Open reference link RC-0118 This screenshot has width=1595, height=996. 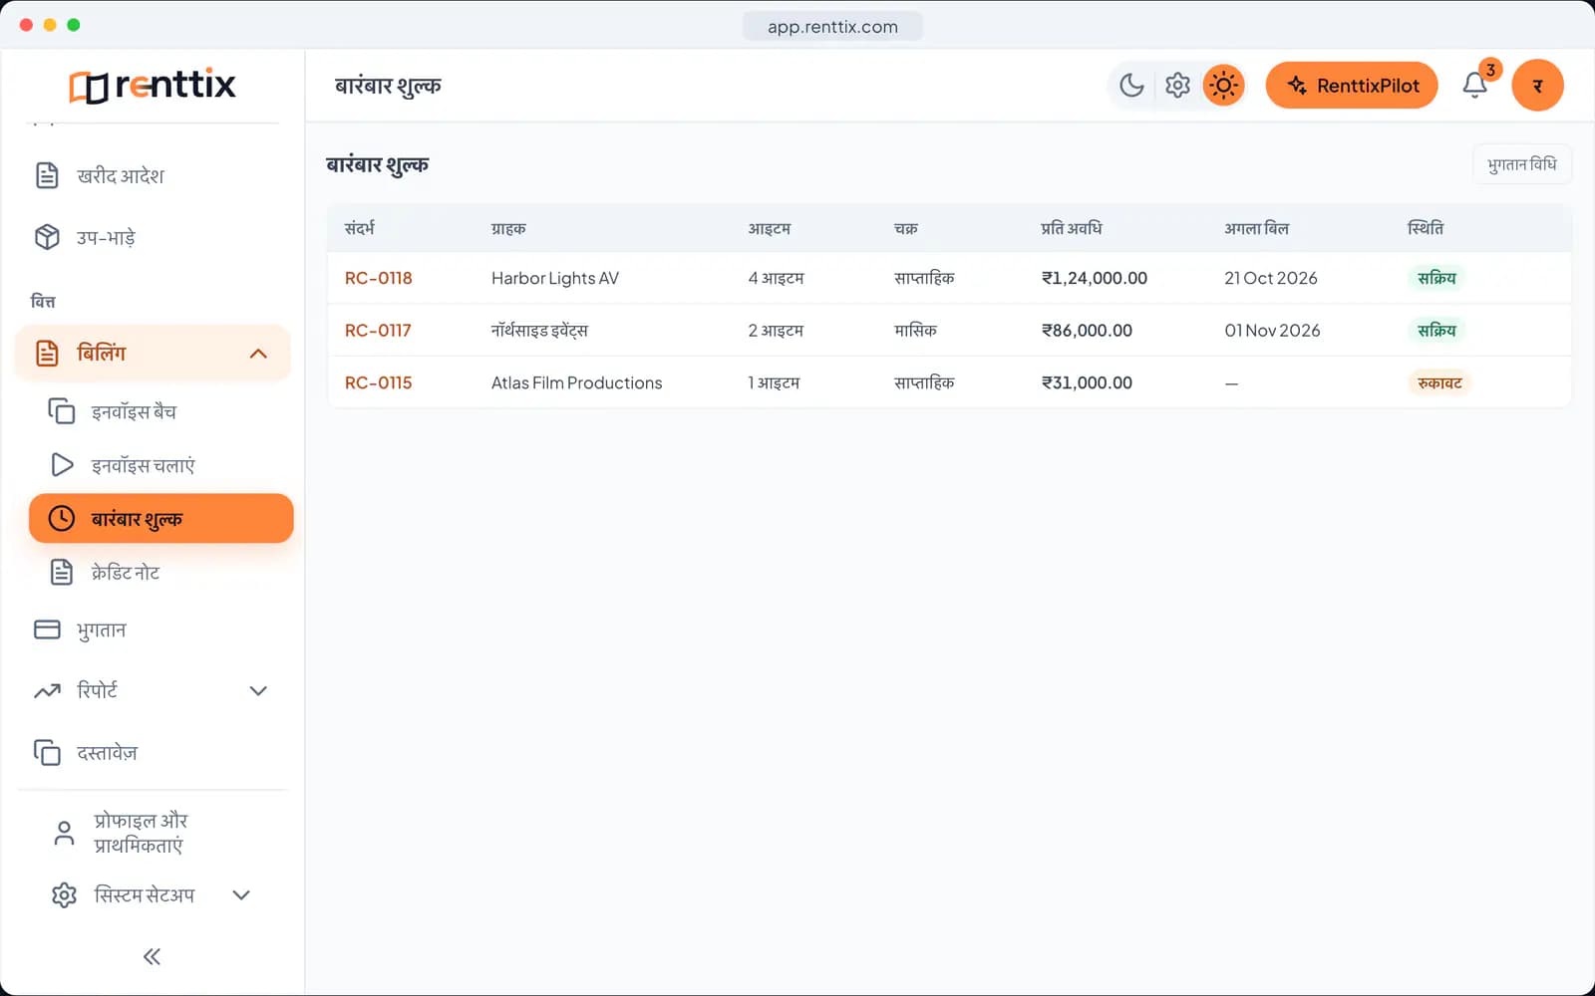click(378, 278)
